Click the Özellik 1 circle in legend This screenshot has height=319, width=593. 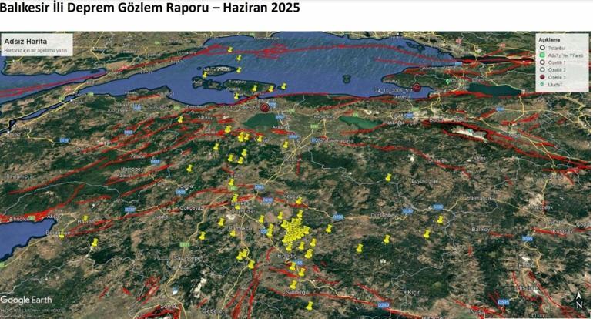[x=542, y=62]
